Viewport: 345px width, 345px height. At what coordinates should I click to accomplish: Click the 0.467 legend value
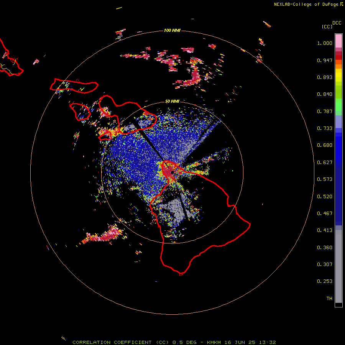pyautogui.click(x=325, y=214)
